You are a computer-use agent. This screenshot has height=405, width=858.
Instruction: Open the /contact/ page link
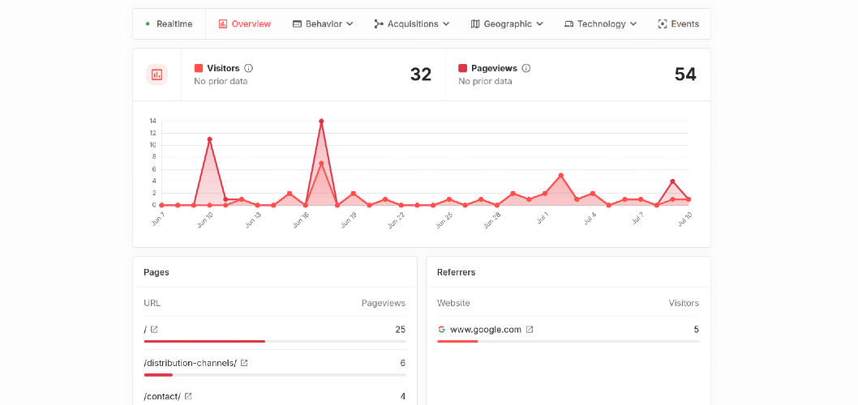tap(162, 396)
